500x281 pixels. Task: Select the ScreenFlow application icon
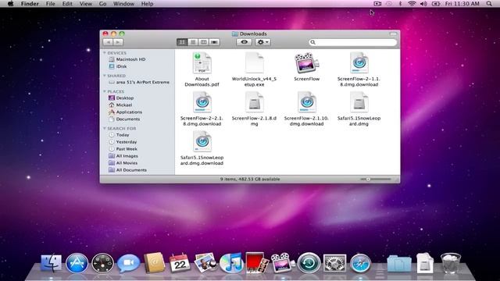(x=306, y=67)
